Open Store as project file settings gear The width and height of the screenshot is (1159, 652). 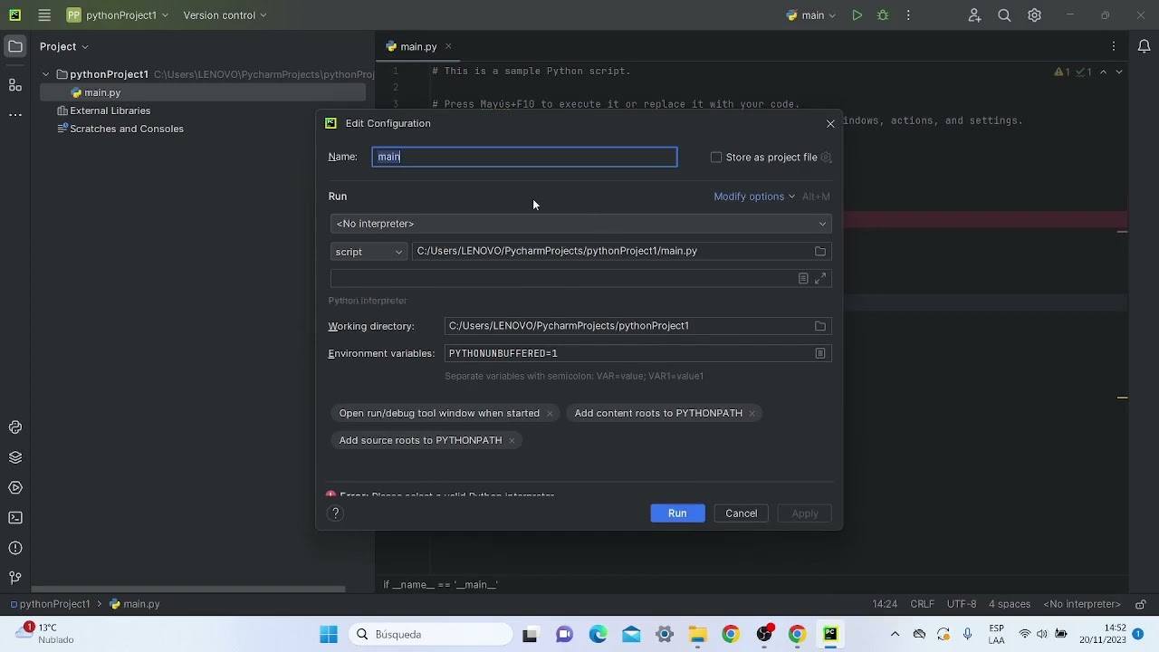[x=826, y=157]
